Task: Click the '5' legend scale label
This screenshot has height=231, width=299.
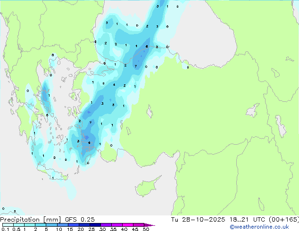Action: (46, 229)
